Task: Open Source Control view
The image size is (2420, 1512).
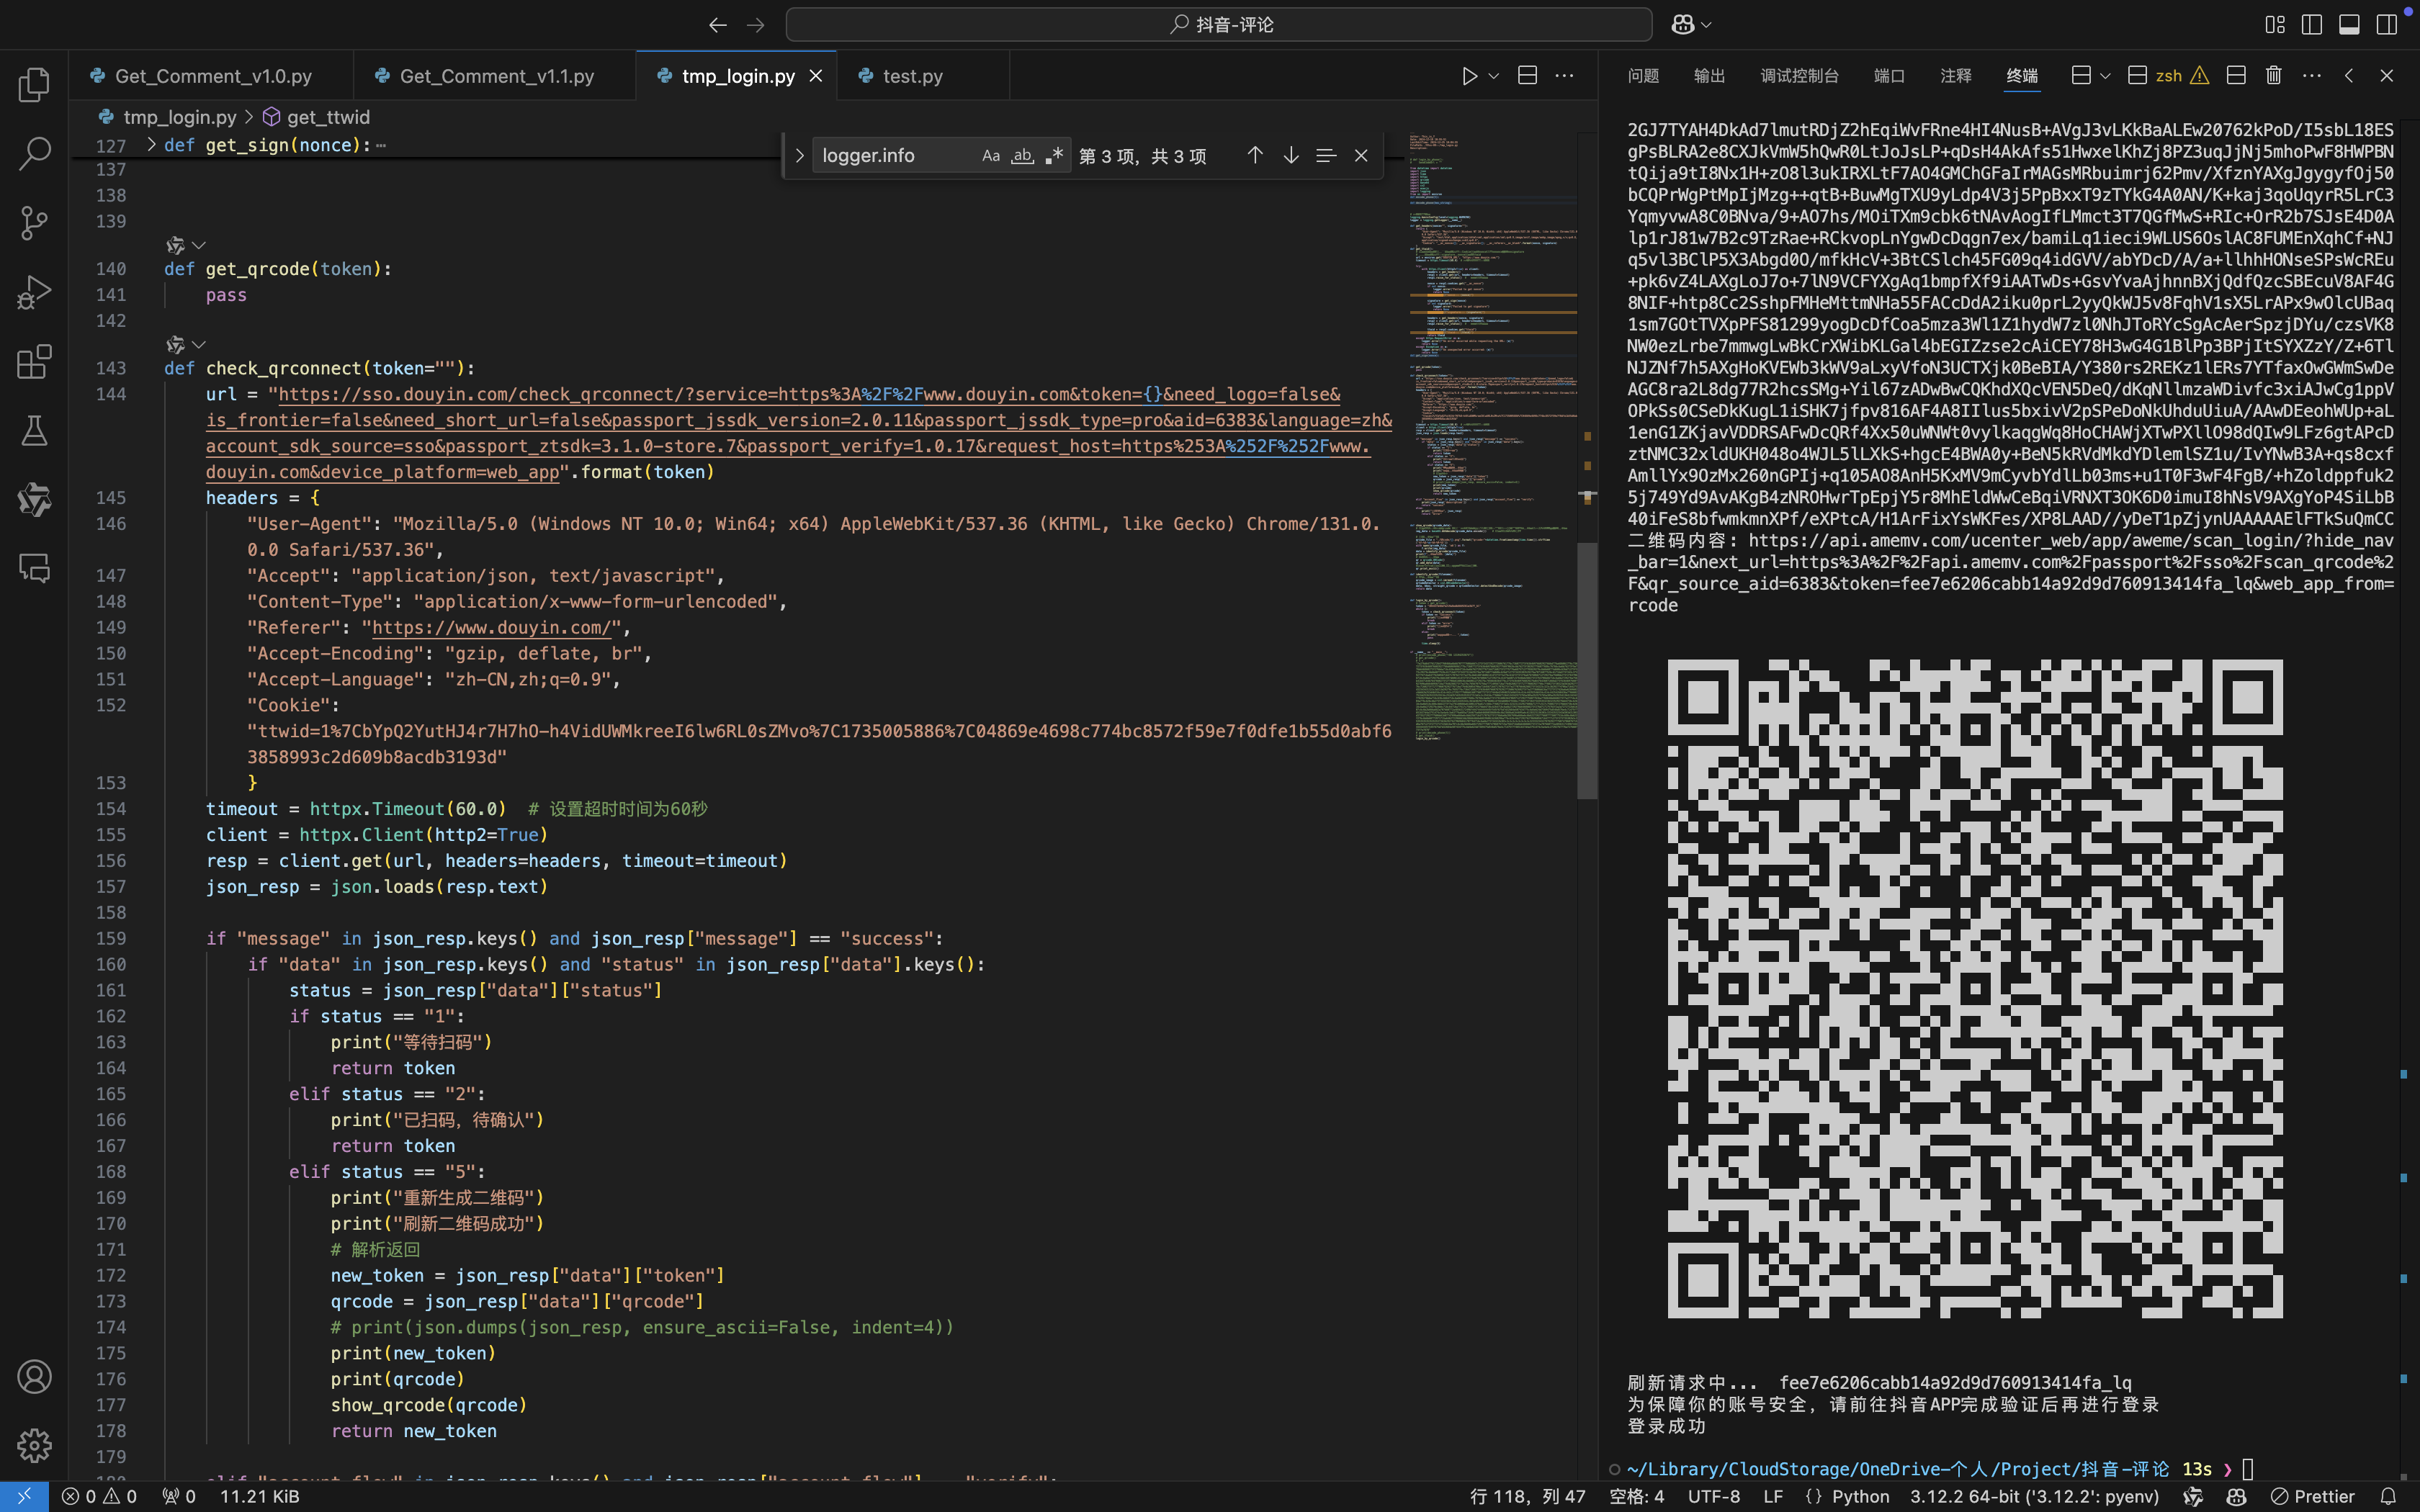Action: tap(34, 222)
